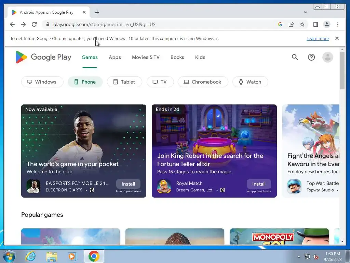Open the Chrome side panel icon
This screenshot has width=350, height=263.
pos(315,24)
